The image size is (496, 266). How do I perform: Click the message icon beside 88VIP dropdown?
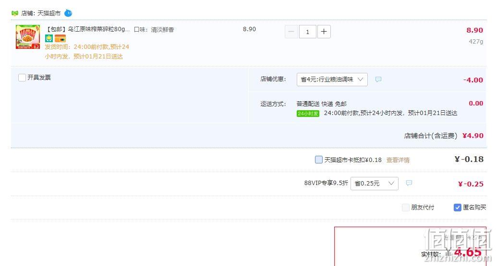coord(409,183)
